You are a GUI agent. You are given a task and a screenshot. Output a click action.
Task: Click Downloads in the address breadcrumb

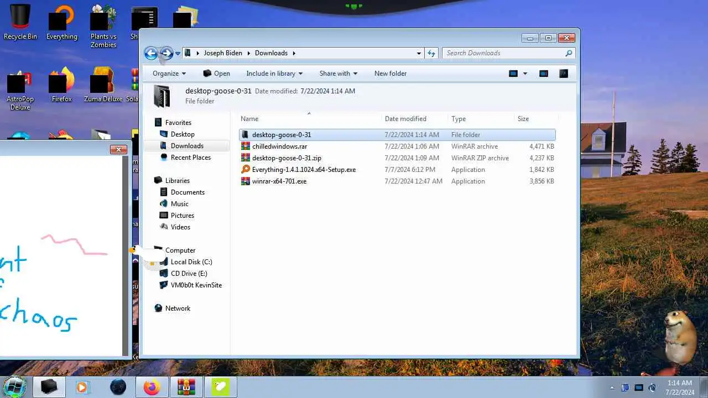click(x=271, y=53)
